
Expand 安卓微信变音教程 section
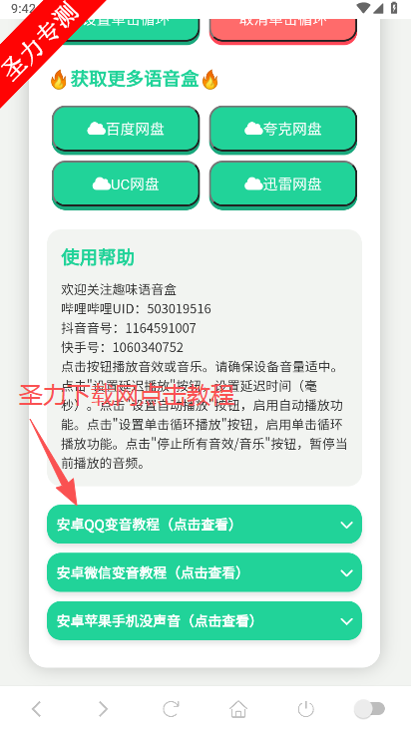[x=205, y=572]
